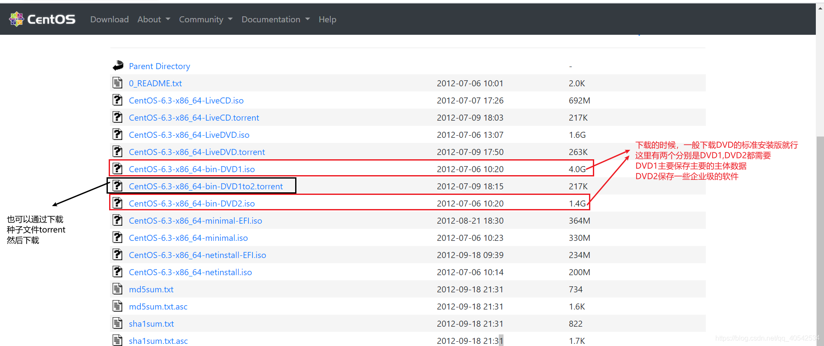This screenshot has height=346, width=824.
Task: Click the text-file icon beside md5sum.txt
Action: pyautogui.click(x=117, y=288)
